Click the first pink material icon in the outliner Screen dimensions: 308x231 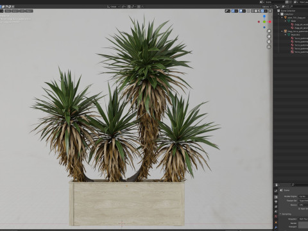(x=292, y=24)
